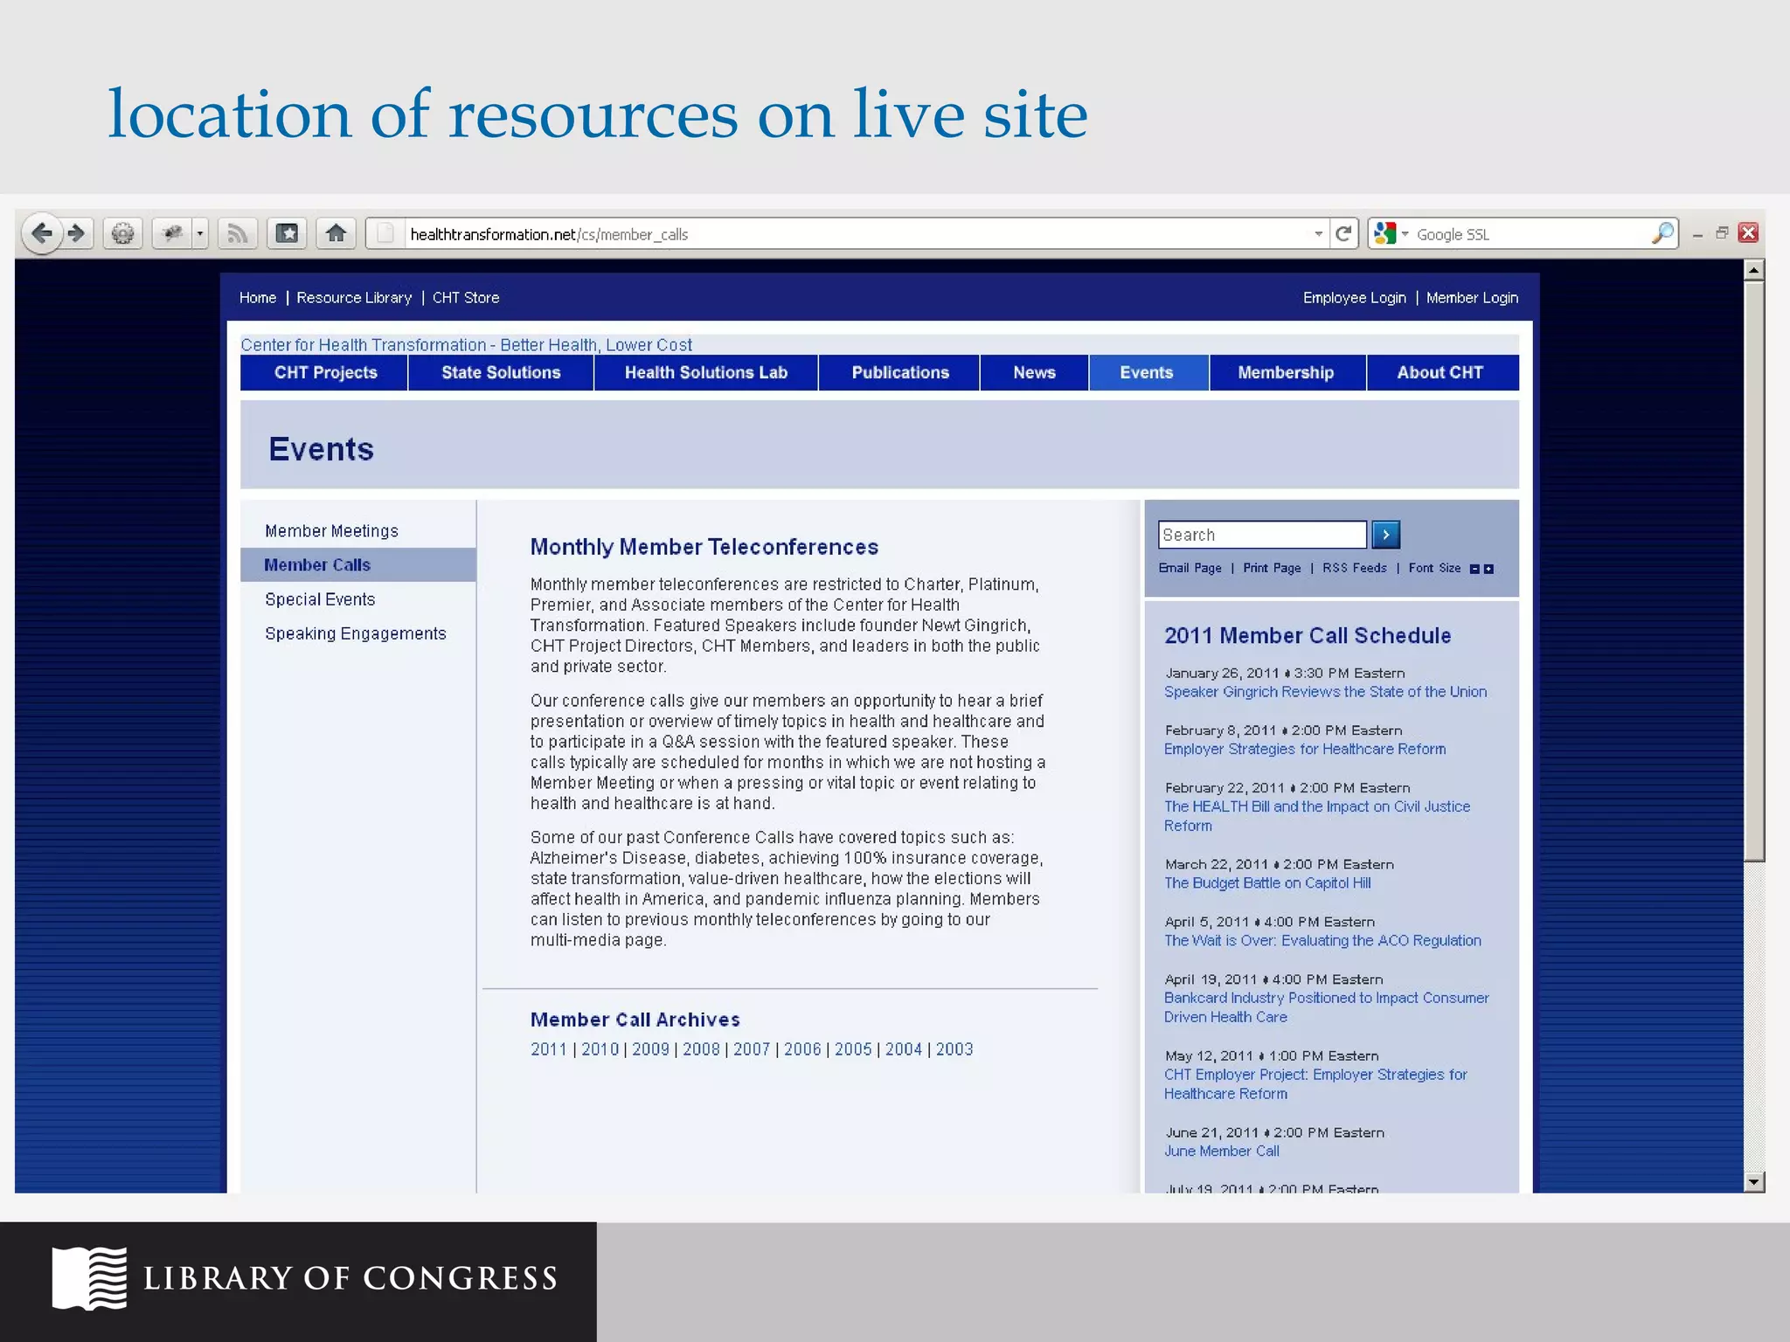This screenshot has width=1790, height=1342.
Task: Open the Center for Health Transformation banner link
Action: tap(466, 344)
